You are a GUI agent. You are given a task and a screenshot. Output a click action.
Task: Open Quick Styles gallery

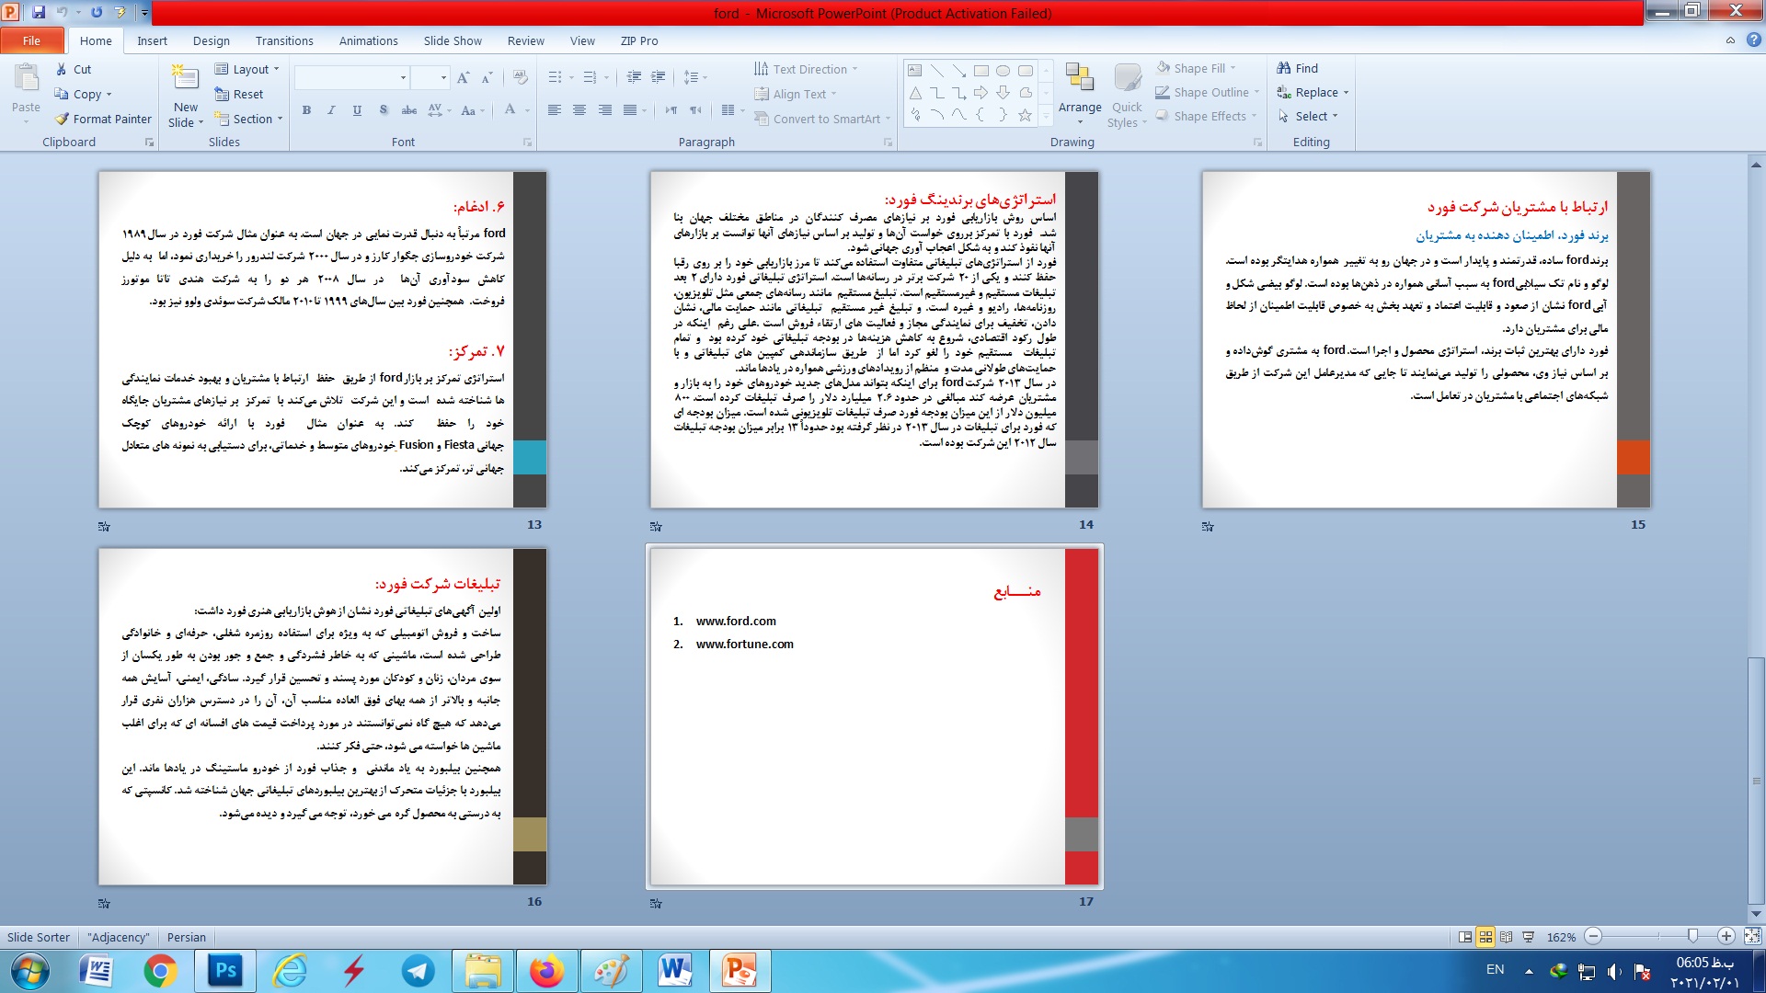1126,95
